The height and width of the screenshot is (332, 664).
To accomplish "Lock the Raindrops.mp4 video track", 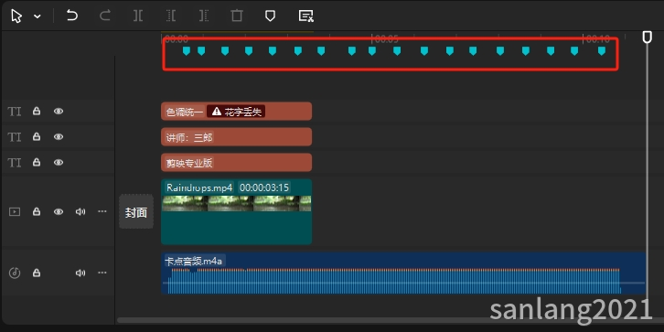I will [37, 211].
